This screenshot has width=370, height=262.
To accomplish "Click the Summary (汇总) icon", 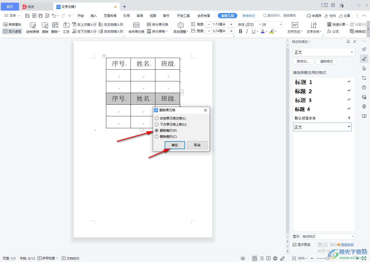I will click(66, 28).
